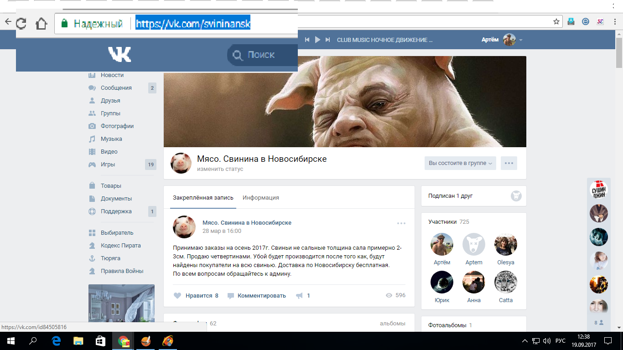
Task: Expand 'Вы состоите в группе' dropdown
Action: tap(461, 163)
